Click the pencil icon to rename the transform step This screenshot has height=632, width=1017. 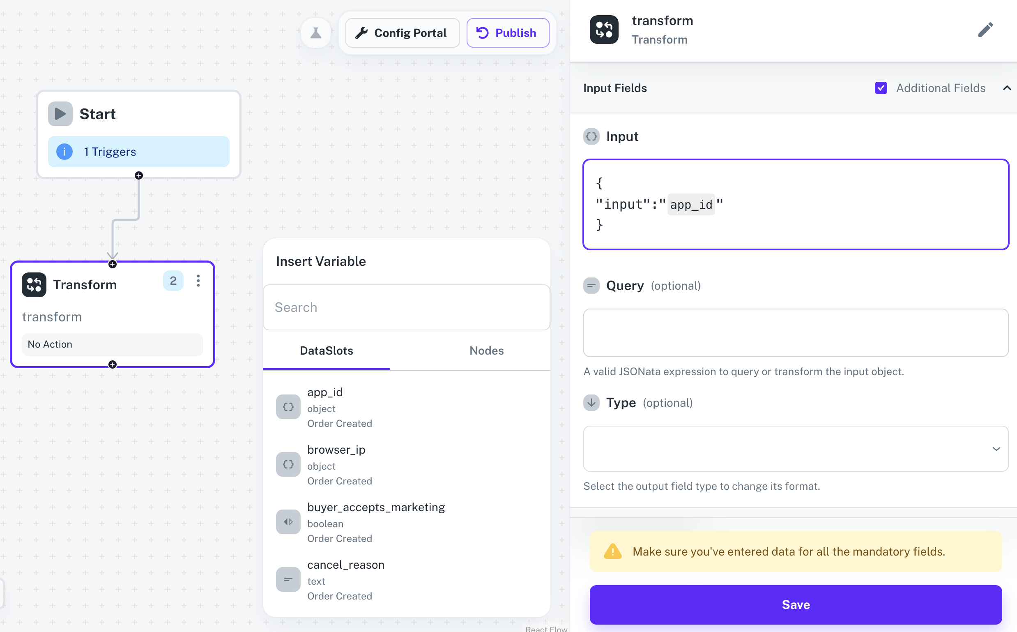[x=985, y=29]
